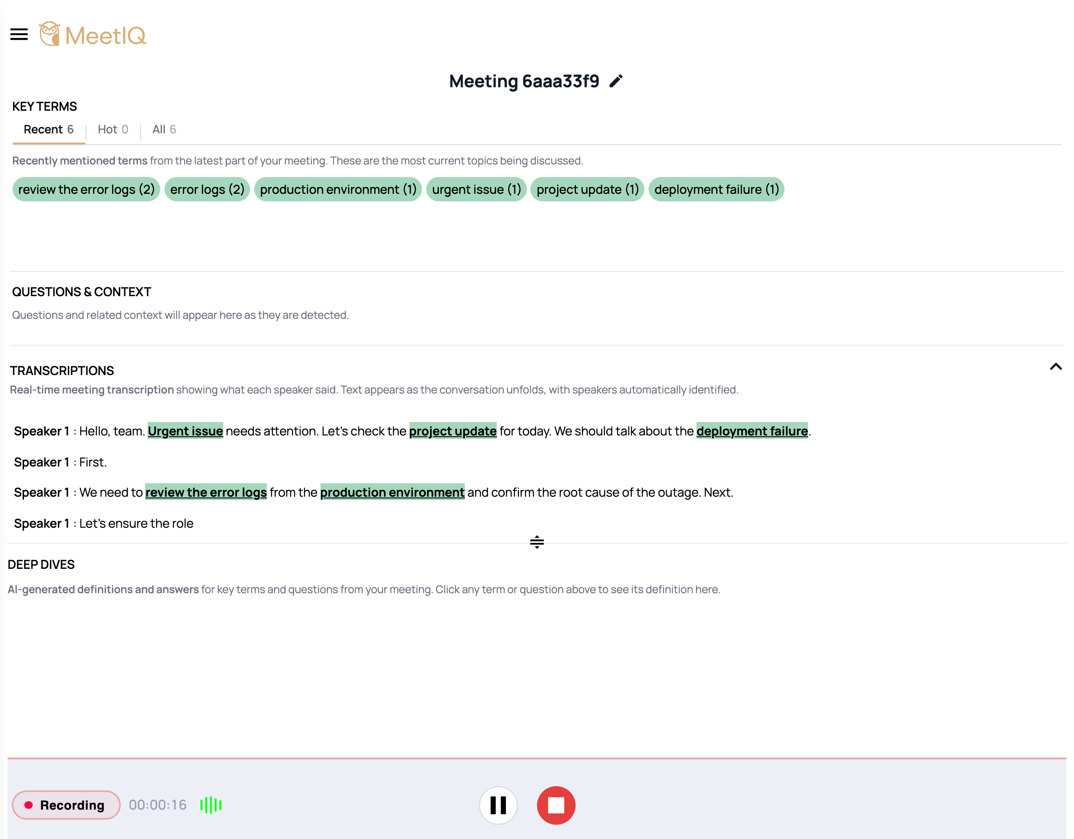Open the 'review the error logs' transcript link

pos(206,492)
